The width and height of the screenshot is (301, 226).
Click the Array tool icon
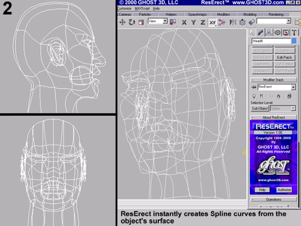pos(242,22)
